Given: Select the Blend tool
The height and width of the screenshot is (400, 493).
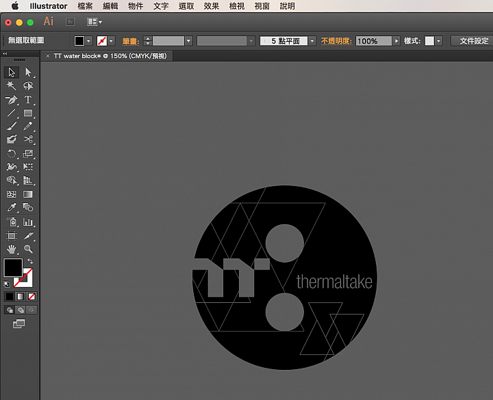Looking at the screenshot, I should tap(28, 208).
